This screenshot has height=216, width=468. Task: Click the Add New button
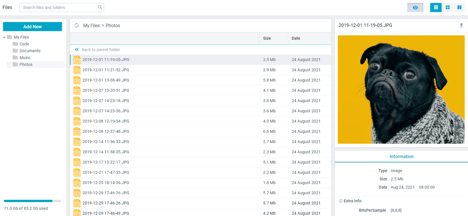[x=32, y=26]
